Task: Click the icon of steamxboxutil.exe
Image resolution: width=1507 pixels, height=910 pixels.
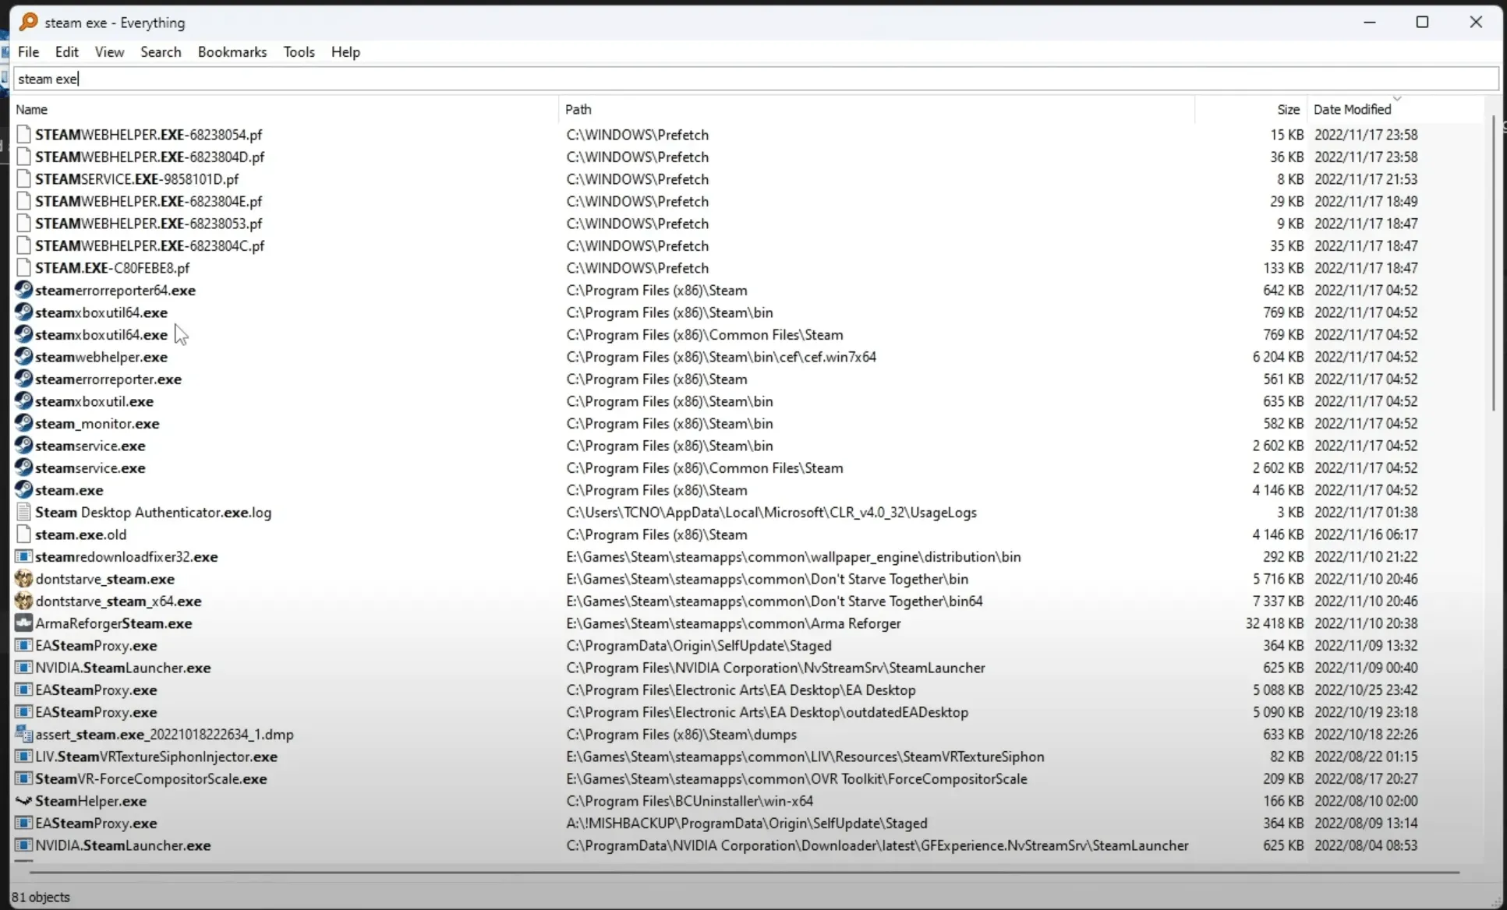Action: click(23, 401)
